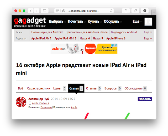Click the tablet icon beside Apple iPad Air 2

pyautogui.click(x=30, y=103)
